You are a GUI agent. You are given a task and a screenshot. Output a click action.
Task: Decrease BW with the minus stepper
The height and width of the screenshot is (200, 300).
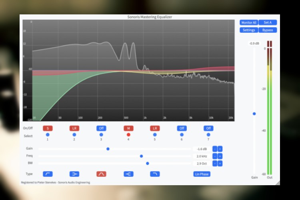215,164
